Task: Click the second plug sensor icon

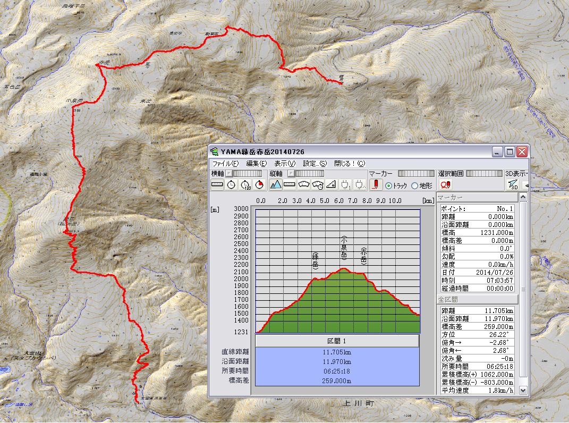Action: pyautogui.click(x=359, y=185)
